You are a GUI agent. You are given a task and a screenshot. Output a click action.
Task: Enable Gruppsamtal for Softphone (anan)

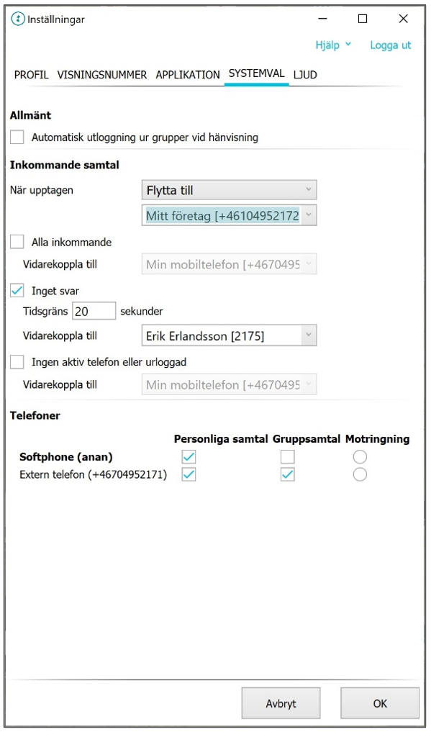pos(288,456)
